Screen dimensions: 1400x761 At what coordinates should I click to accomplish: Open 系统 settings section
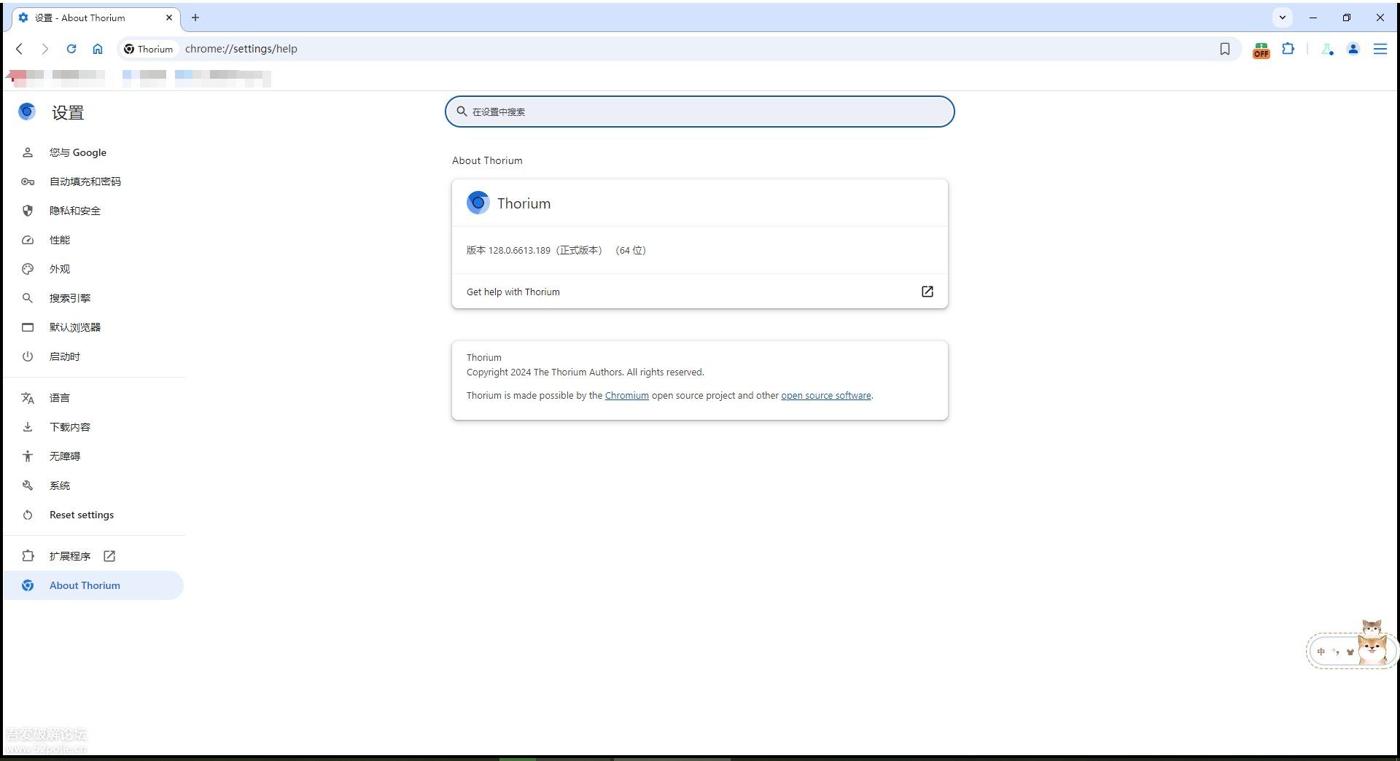93,485
